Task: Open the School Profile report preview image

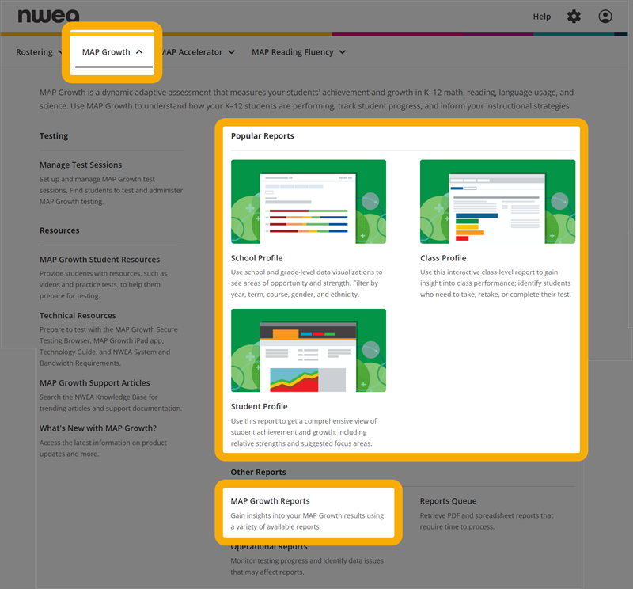Action: click(309, 201)
